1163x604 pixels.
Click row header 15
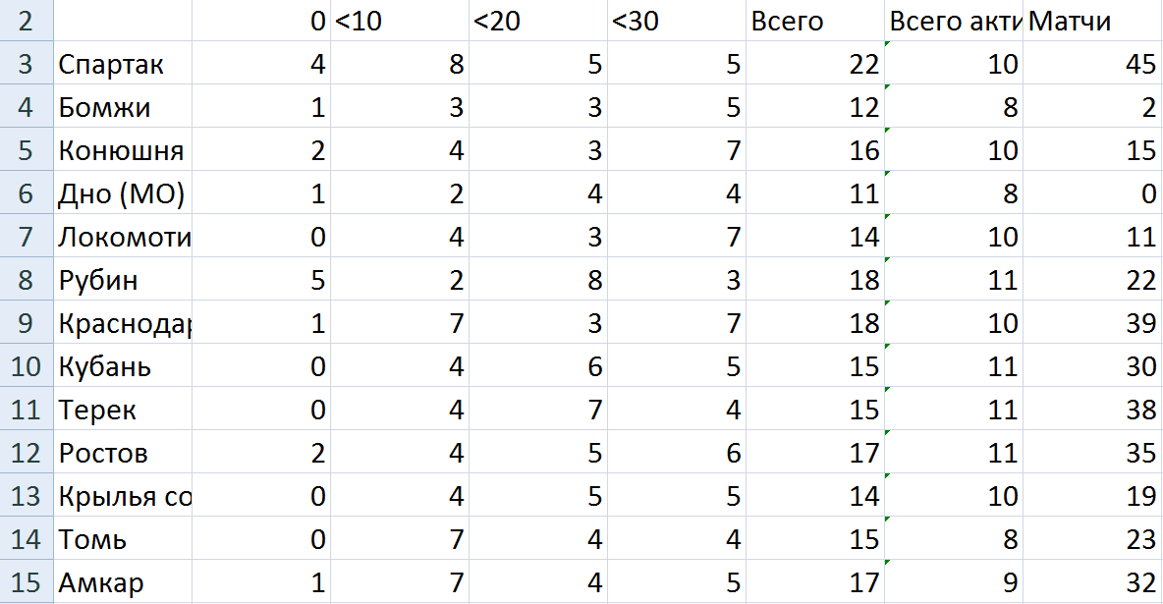point(26,583)
